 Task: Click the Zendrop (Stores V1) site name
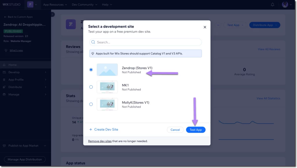tap(137, 68)
